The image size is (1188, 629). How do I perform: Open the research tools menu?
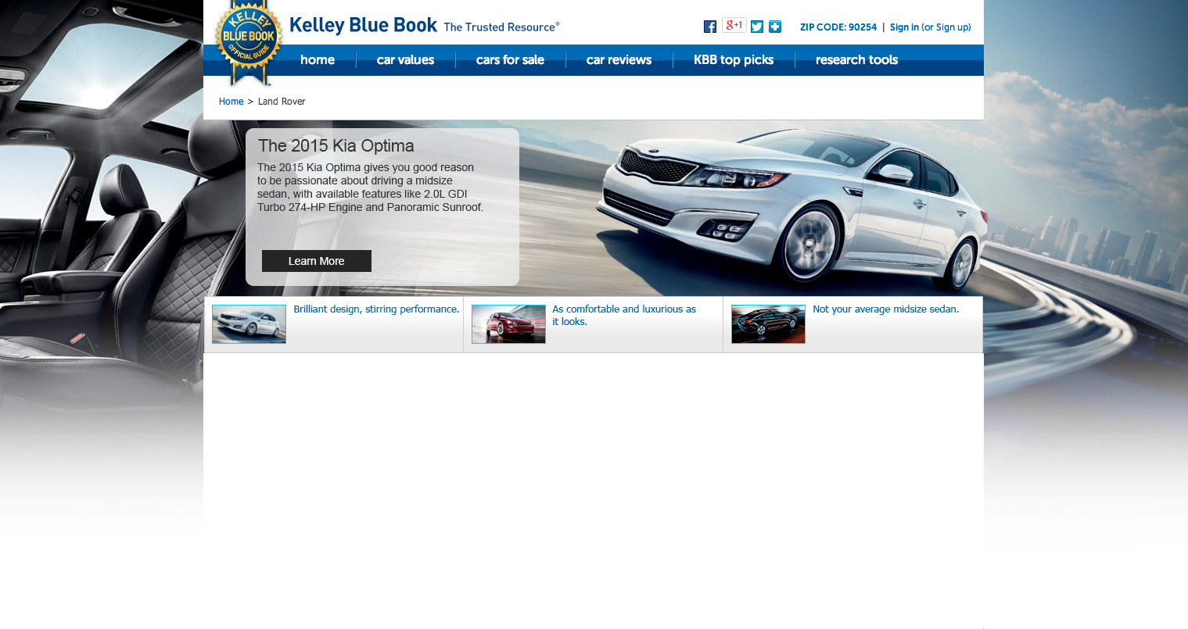tap(856, 60)
